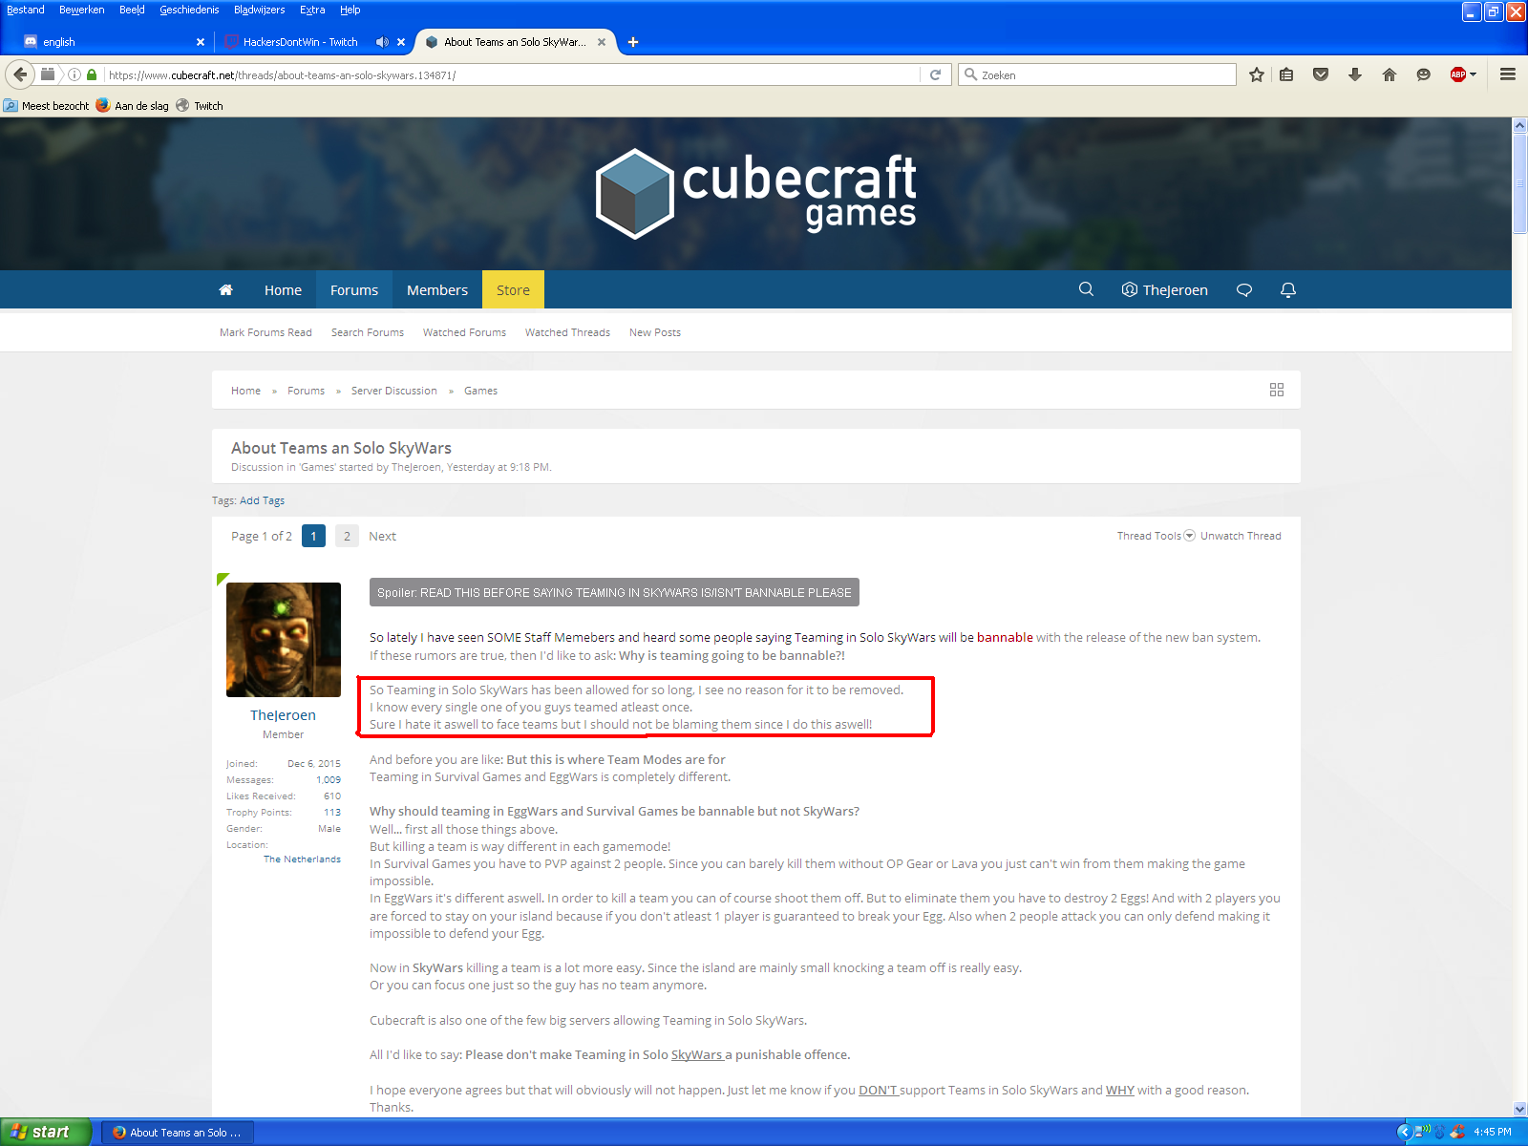This screenshot has width=1528, height=1146.
Task: Click the Home breadcrumb
Action: (245, 391)
